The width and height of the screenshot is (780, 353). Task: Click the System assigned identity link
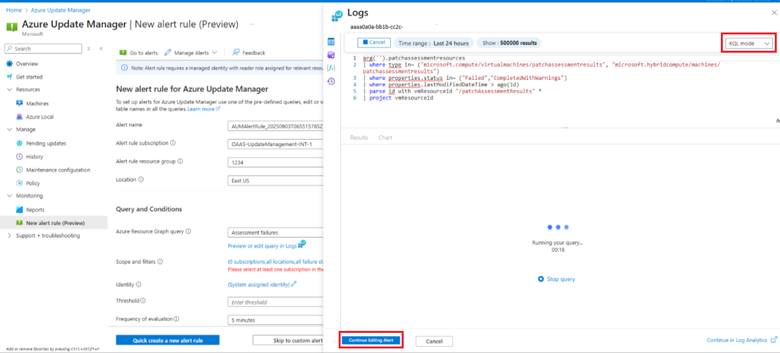(258, 285)
